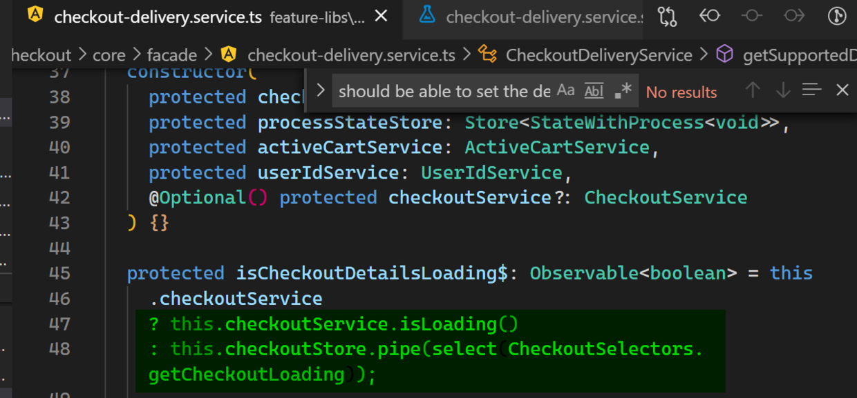Click 'isLoading()' call on line 47
Image resolution: width=857 pixels, height=398 pixels.
(458, 324)
